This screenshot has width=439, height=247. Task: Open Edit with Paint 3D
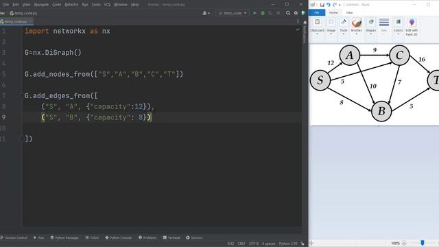tap(412, 27)
